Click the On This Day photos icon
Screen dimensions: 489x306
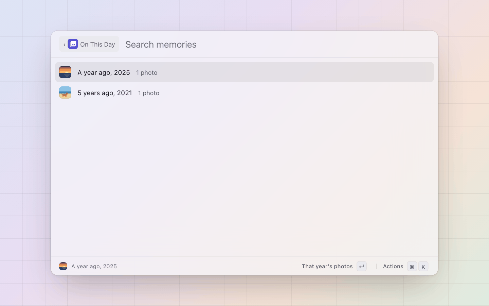pos(73,44)
